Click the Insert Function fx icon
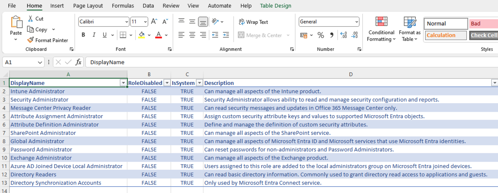498x193 pixels. tap(78, 62)
